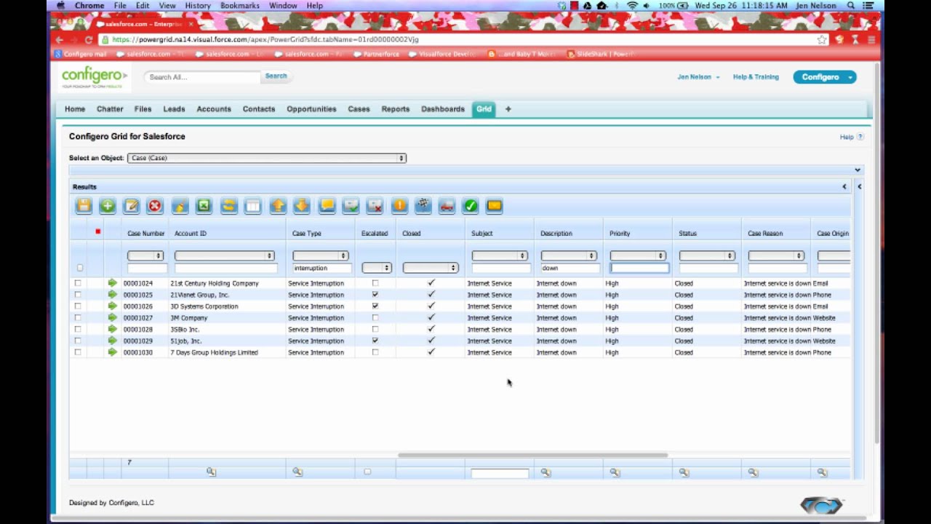Viewport: 931px width, 524px height.
Task: Click the yellow Refresh arrows icon
Action: point(228,206)
